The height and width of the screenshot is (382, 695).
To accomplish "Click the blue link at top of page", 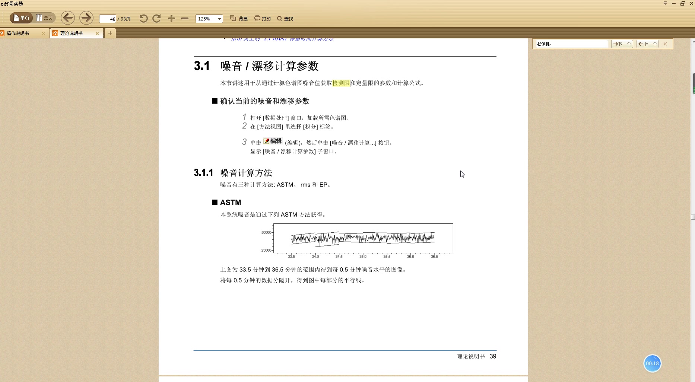I will pos(282,39).
